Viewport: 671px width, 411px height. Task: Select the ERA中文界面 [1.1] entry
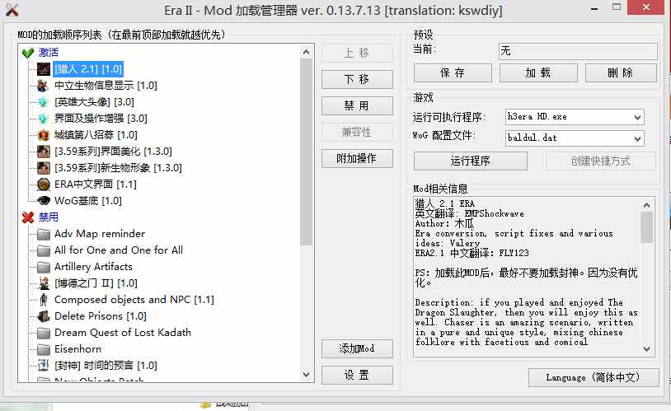coord(96,184)
